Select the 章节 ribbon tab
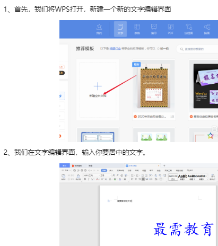 [151, 170]
